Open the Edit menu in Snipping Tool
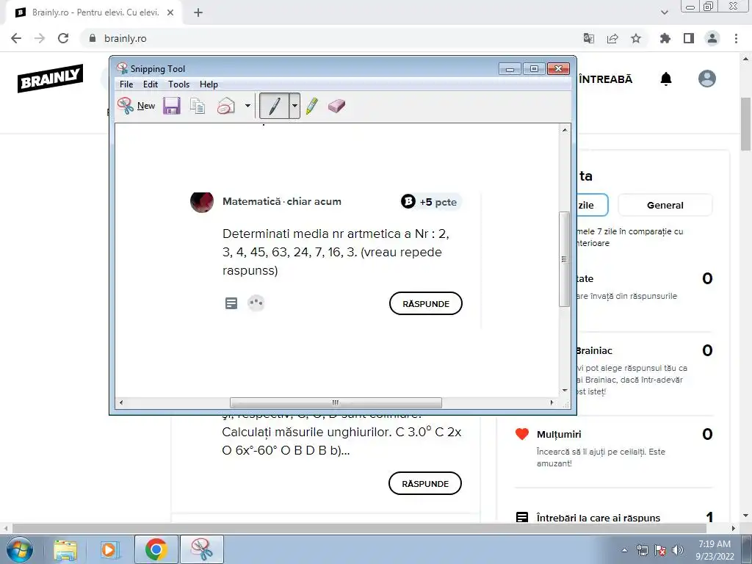752x564 pixels. 150,84
